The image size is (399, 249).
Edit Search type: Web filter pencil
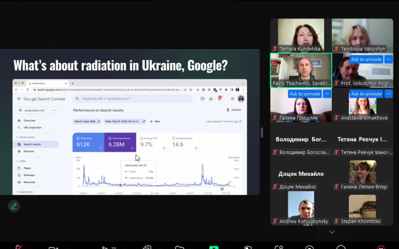coord(99,122)
